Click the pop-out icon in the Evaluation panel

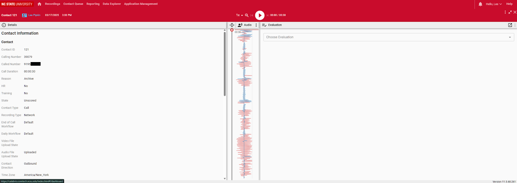tap(510, 25)
